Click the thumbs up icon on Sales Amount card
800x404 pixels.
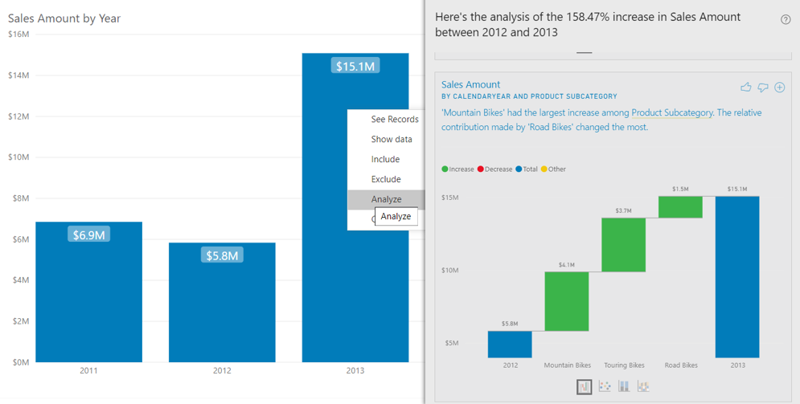point(746,87)
